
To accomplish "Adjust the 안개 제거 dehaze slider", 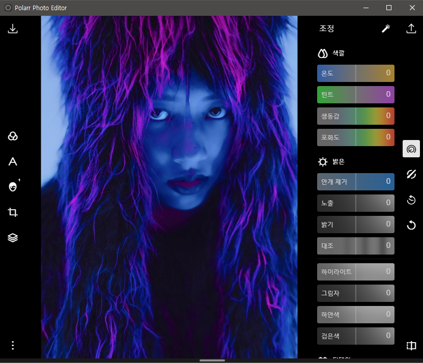I will tap(356, 182).
